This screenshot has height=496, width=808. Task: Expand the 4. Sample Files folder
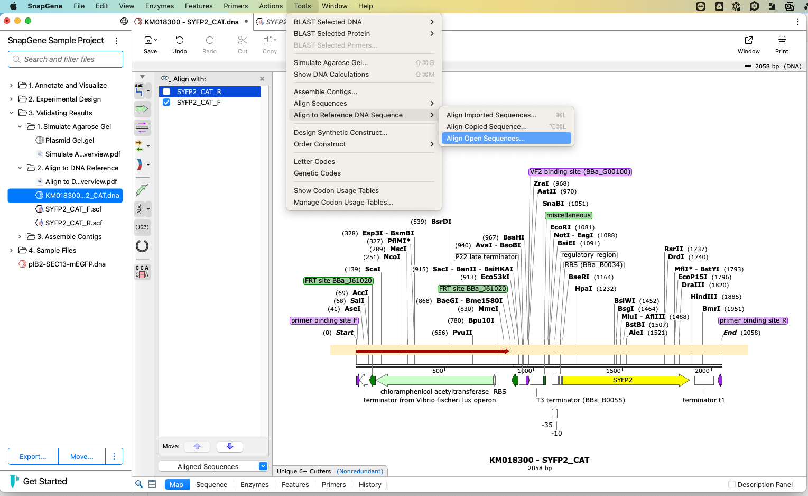[12, 250]
